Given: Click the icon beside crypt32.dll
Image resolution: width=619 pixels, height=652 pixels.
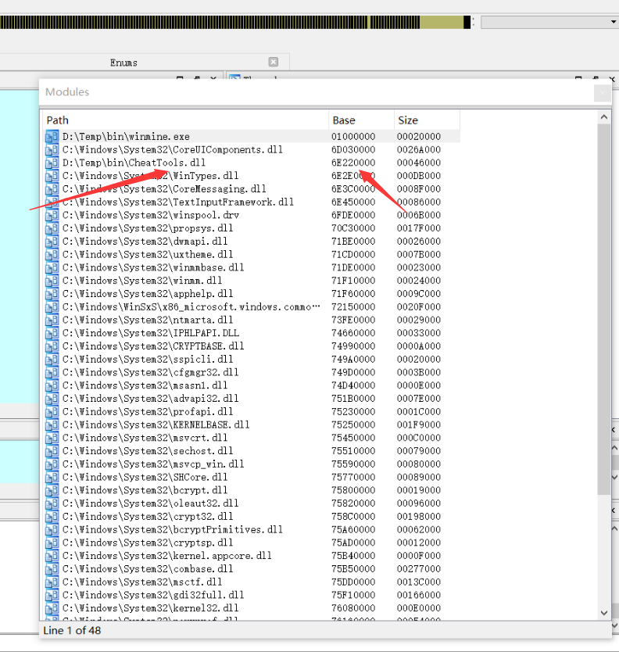Looking at the screenshot, I should (52, 516).
